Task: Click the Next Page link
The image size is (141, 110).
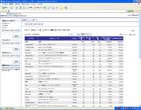Action: tap(132, 34)
